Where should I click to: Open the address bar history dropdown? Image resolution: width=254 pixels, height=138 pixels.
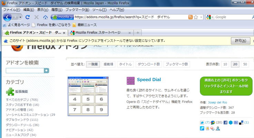pyautogui.click(x=201, y=17)
